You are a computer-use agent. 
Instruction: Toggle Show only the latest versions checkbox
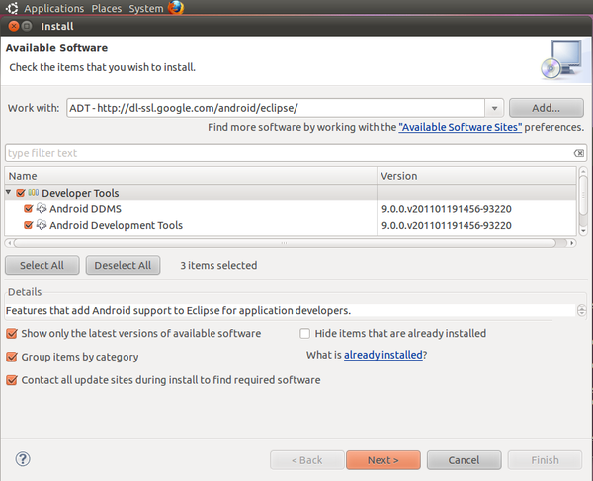(x=12, y=333)
